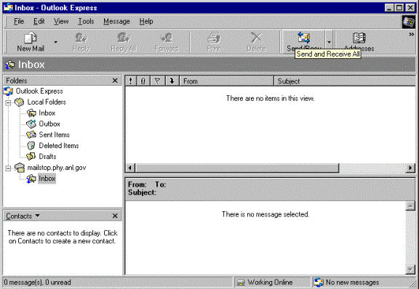The width and height of the screenshot is (419, 289).
Task: Click the horizontal scrollbar thumb
Action: 237,168
